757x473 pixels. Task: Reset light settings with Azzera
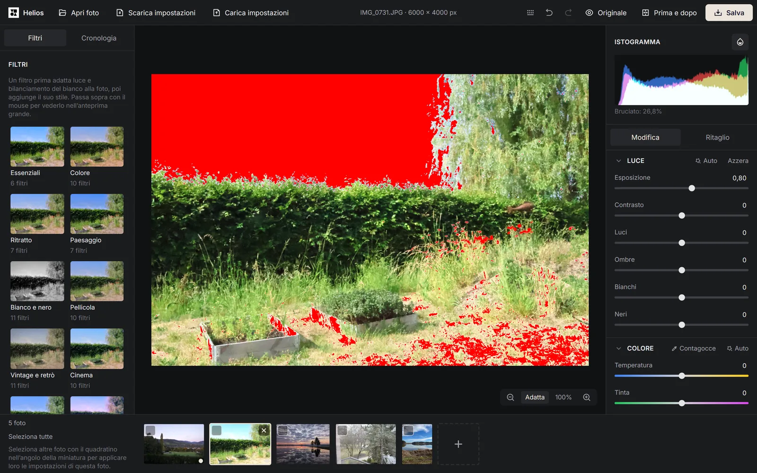click(x=738, y=161)
